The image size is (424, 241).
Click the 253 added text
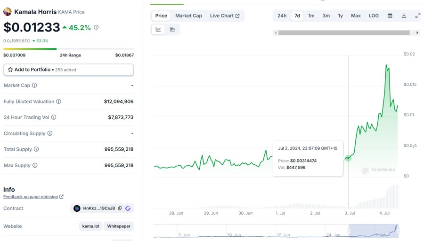(65, 70)
